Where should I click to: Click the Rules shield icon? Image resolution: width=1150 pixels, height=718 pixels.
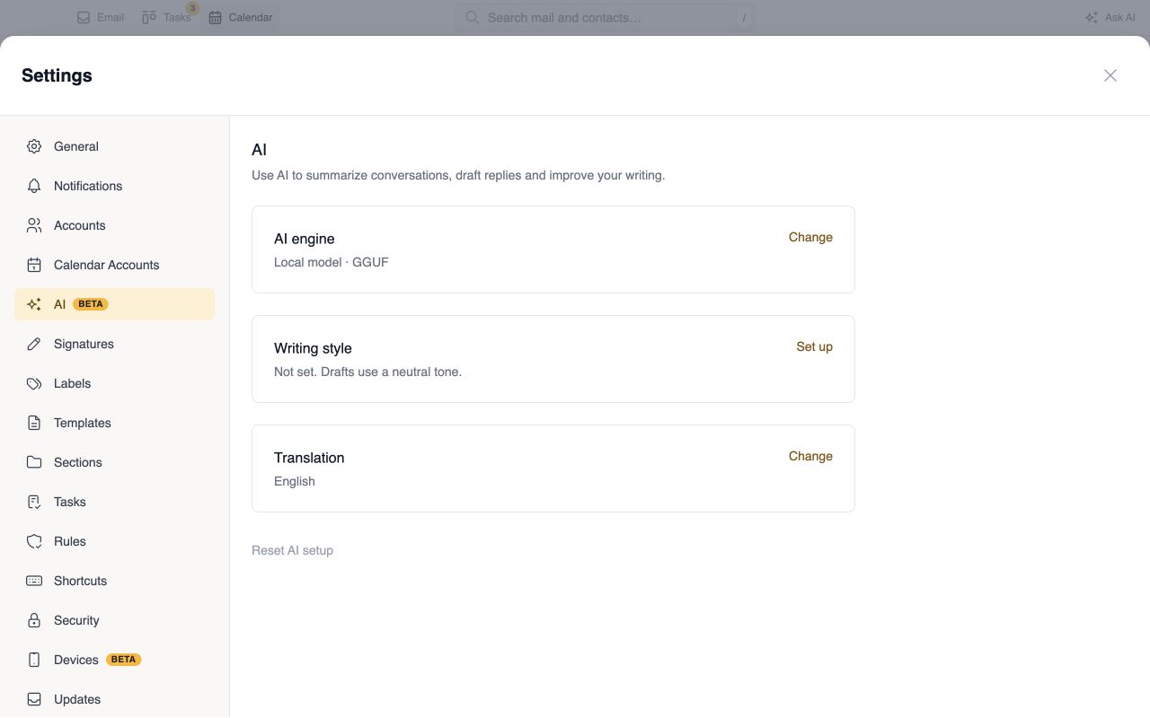pos(34,541)
